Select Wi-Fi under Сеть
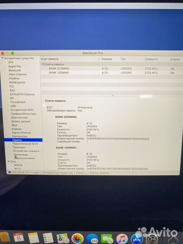Image resolution: width=183 pixels, height=244 pixels. [x=18, y=169]
